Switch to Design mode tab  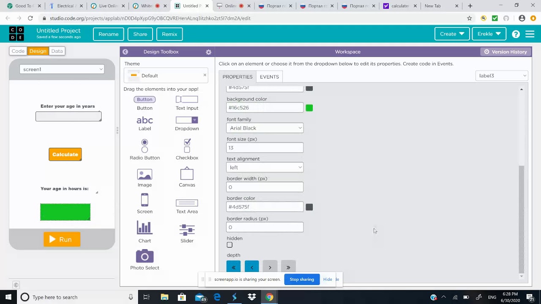(x=38, y=51)
